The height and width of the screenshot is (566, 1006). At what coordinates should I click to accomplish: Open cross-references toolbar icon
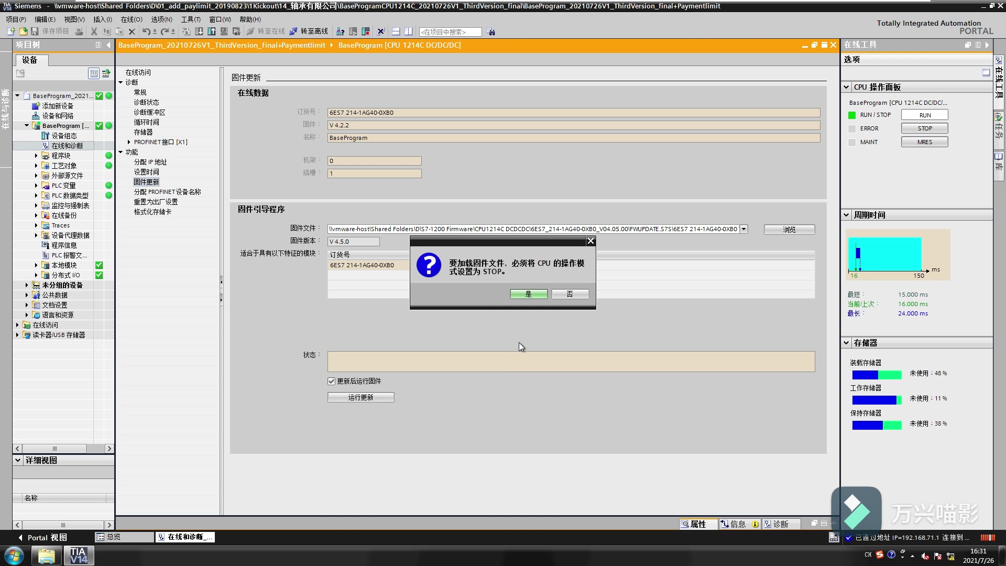click(381, 31)
